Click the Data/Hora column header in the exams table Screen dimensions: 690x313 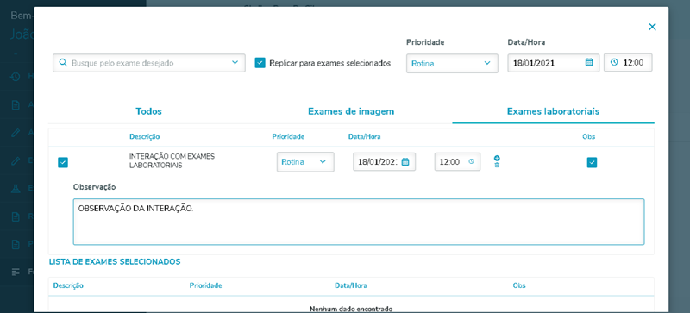(x=364, y=136)
